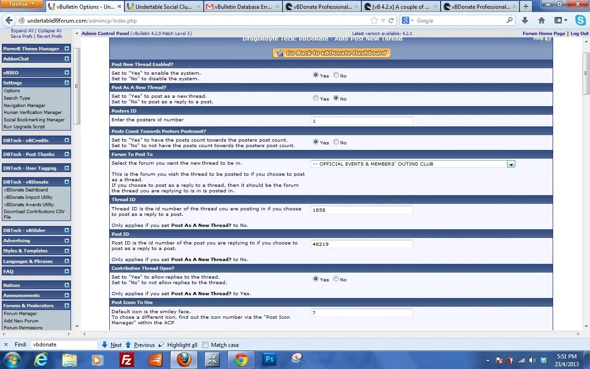
Task: Click the search magnifier in Google box
Action: coord(509,20)
